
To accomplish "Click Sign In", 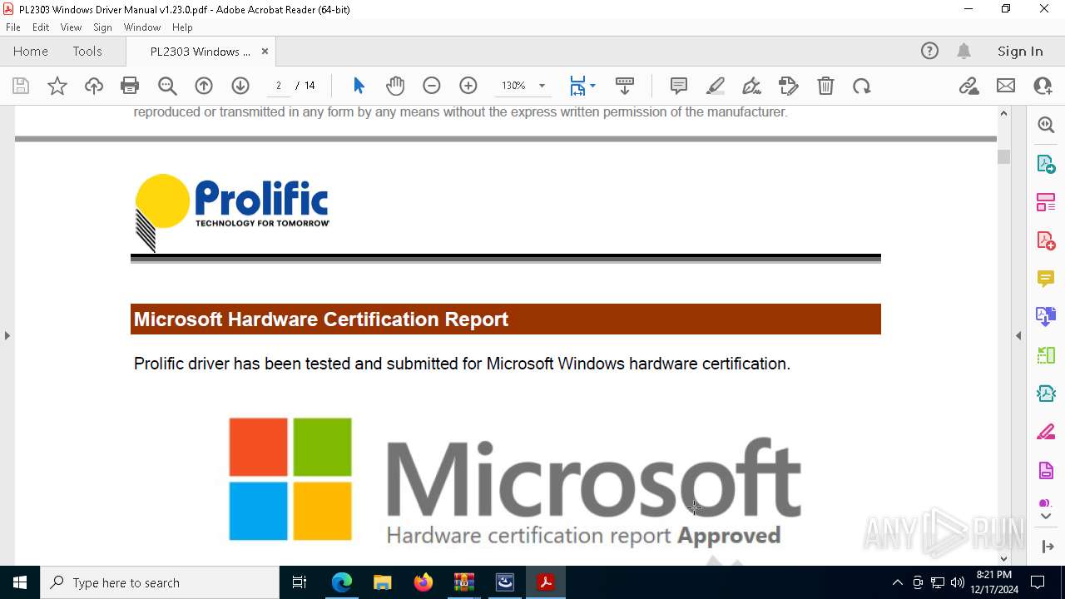I will point(1020,52).
